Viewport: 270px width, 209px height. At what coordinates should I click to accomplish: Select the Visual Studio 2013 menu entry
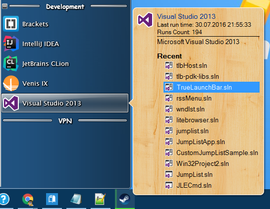coord(65,103)
